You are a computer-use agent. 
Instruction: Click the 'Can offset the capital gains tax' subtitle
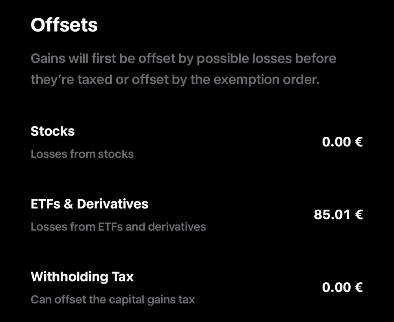[113, 300]
